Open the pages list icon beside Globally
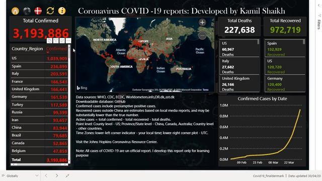 coord(3,175)
